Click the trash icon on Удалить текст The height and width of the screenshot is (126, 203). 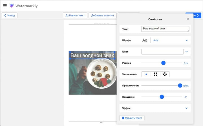123,118
